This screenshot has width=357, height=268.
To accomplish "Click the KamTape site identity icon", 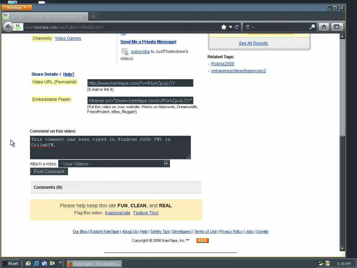I will [18, 27].
